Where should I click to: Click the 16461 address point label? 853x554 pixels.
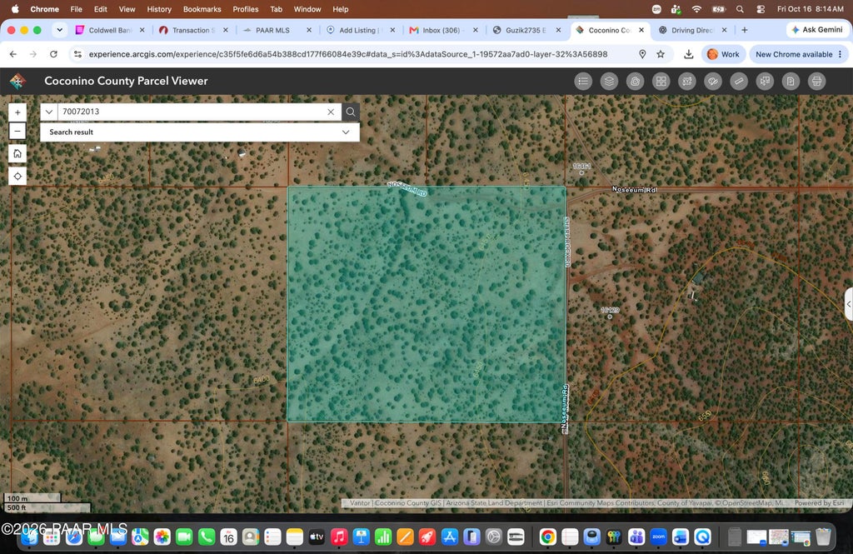coord(581,166)
